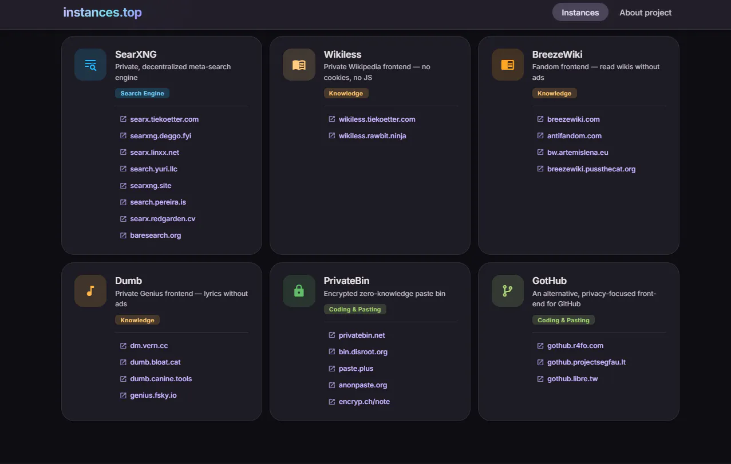Click the Knowledge tag on BreezeWiki card
Viewport: 731px width, 464px height.
click(554, 93)
